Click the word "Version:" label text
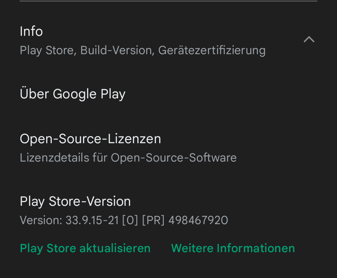Viewport: 337px width, 278px height. [x=41, y=220]
